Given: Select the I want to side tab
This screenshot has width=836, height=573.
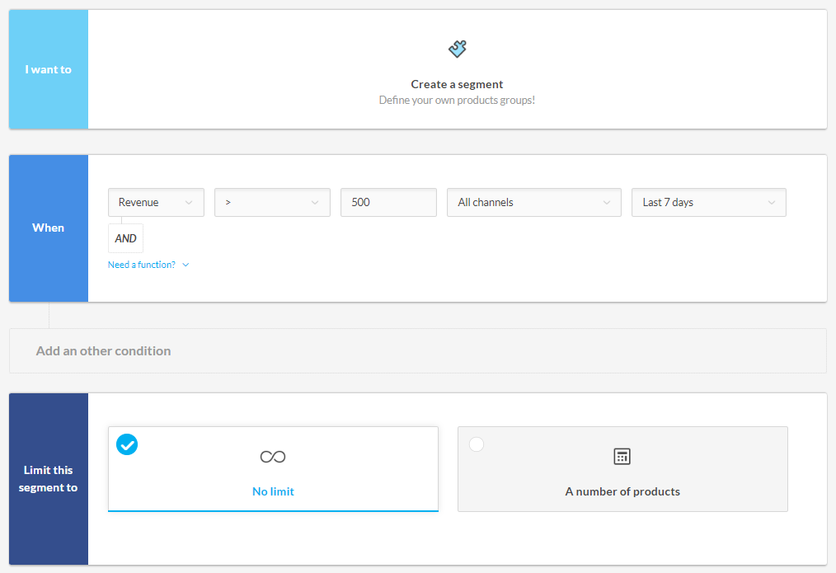Looking at the screenshot, I should point(49,69).
